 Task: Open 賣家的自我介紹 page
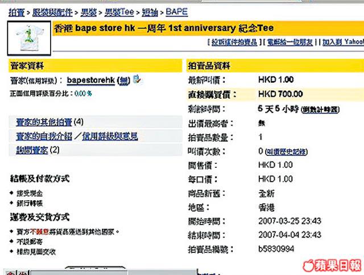pos(44,136)
